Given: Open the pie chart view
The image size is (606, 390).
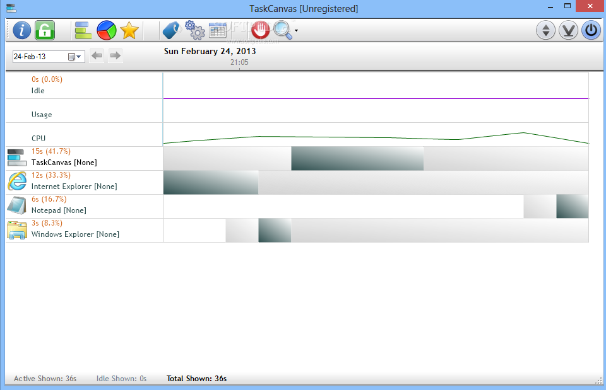Looking at the screenshot, I should pos(107,30).
